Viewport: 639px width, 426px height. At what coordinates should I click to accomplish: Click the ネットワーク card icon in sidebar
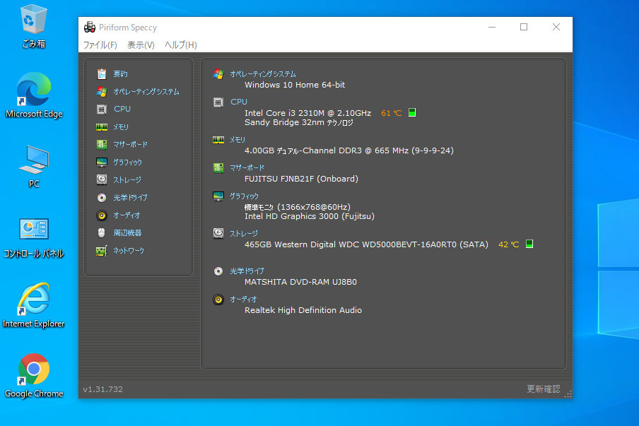tap(102, 251)
